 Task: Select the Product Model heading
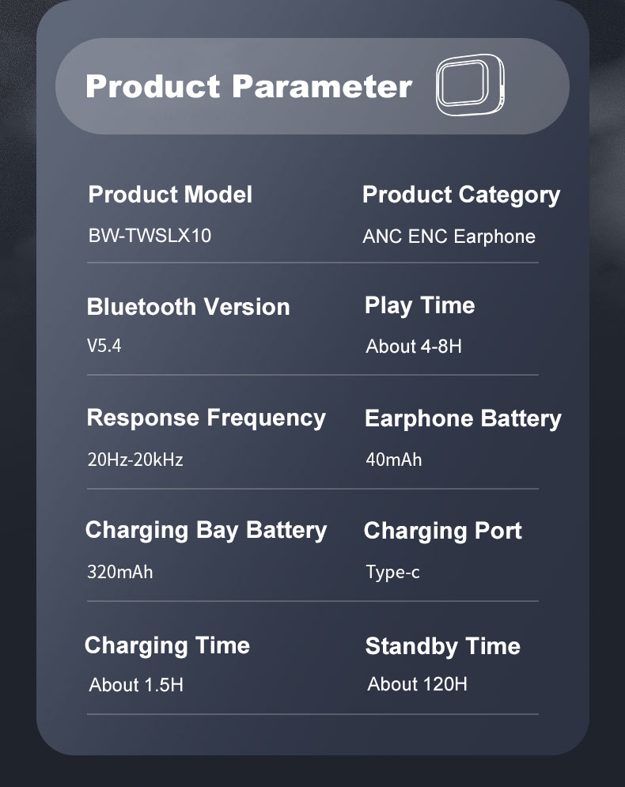point(170,195)
